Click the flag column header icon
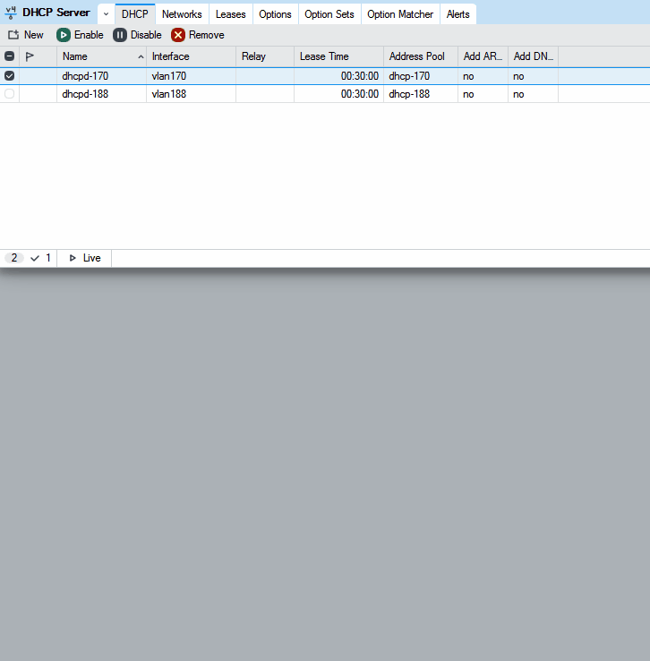Screen dimensions: 650x661 (x=30, y=56)
